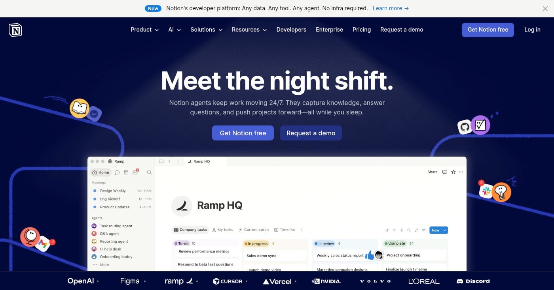Click the hero Get Notion free button

[x=243, y=133]
